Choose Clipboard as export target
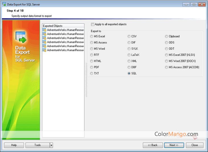 pyautogui.click(x=166, y=36)
